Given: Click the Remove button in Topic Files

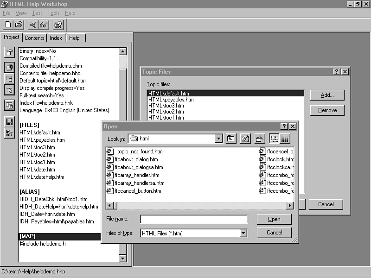Looking at the screenshot, I should click(327, 110).
